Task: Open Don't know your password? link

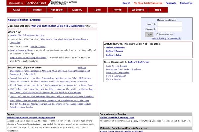Action: point(166,38)
